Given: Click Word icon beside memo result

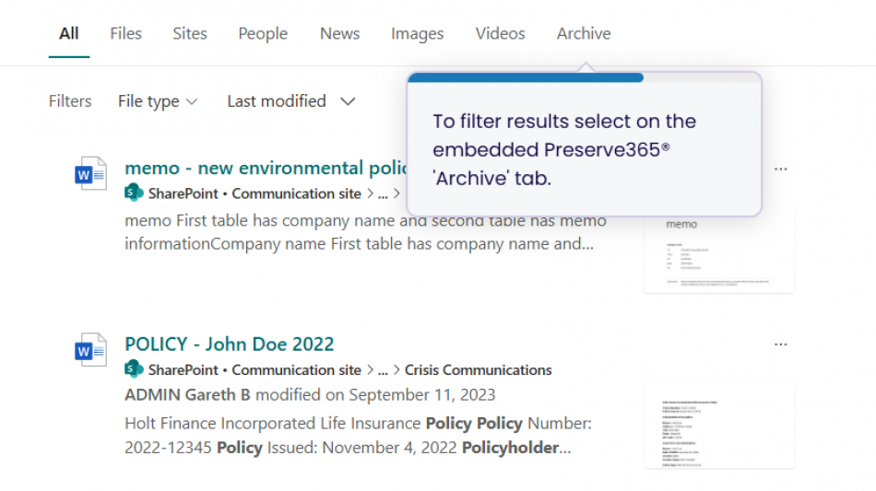Looking at the screenshot, I should pyautogui.click(x=90, y=174).
